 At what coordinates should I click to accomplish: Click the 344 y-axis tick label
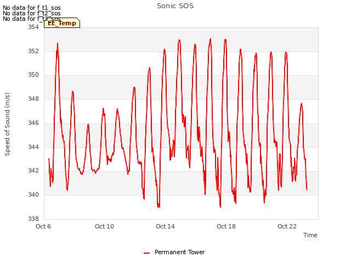pyautogui.click(x=33, y=147)
